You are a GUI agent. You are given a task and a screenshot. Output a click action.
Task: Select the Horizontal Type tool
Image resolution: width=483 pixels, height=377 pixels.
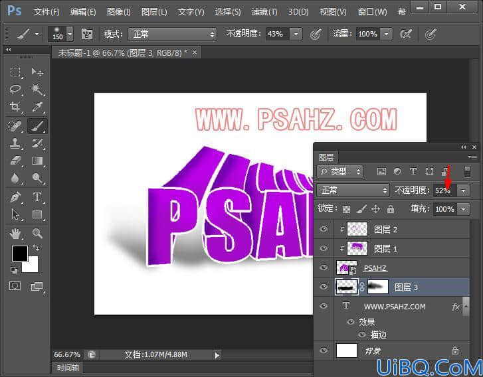(x=37, y=197)
